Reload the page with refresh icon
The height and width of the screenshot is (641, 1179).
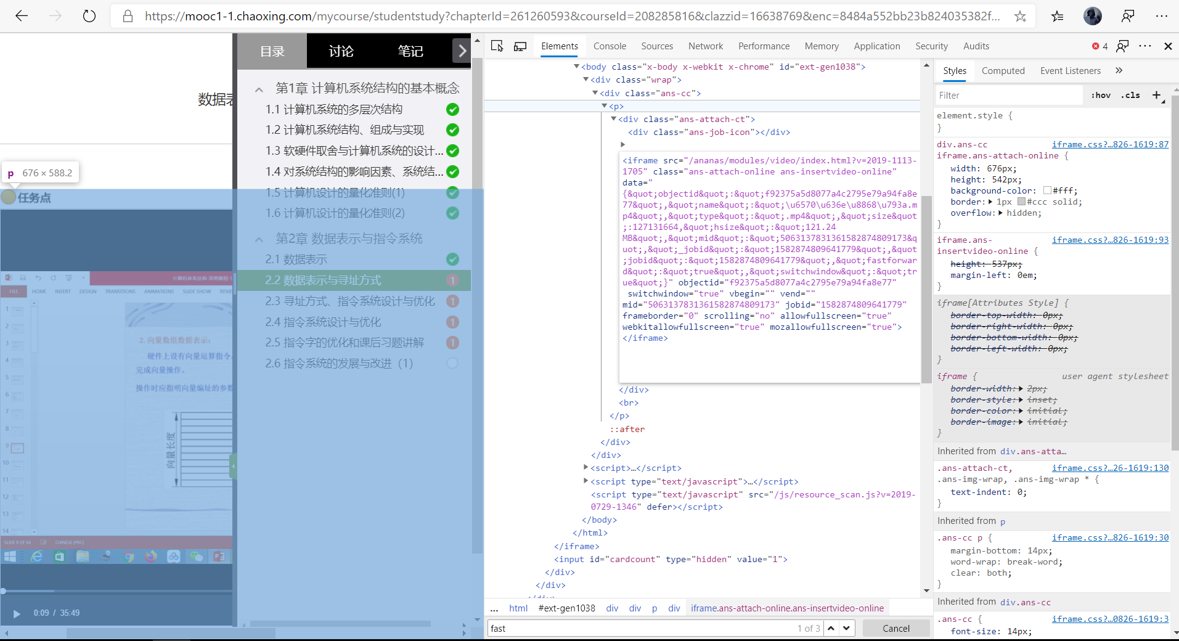89,16
